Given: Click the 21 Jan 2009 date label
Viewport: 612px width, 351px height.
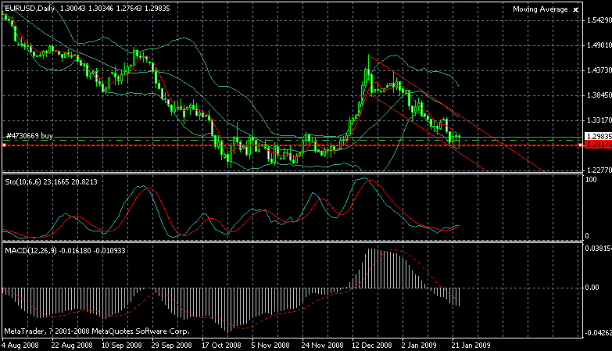Looking at the screenshot, I should tap(471, 346).
